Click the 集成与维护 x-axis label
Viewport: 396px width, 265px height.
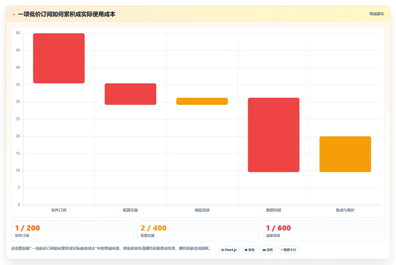[x=345, y=210]
